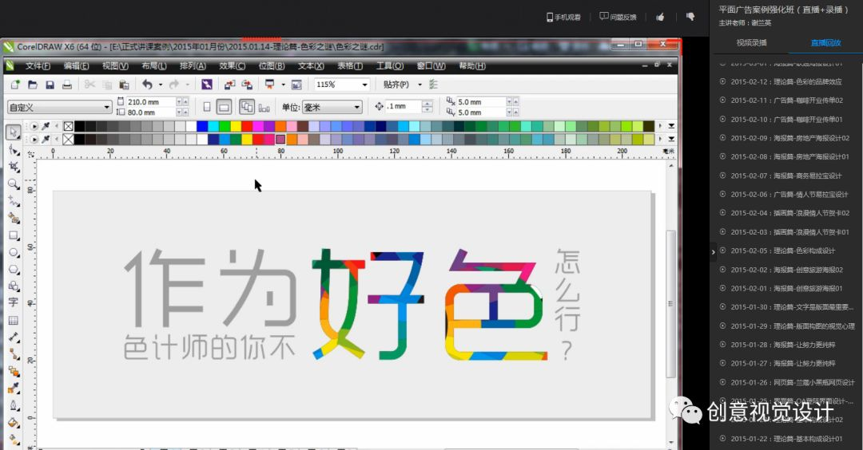Toggle Current Page layout button
Screen dimensions: 863x450
click(264, 108)
